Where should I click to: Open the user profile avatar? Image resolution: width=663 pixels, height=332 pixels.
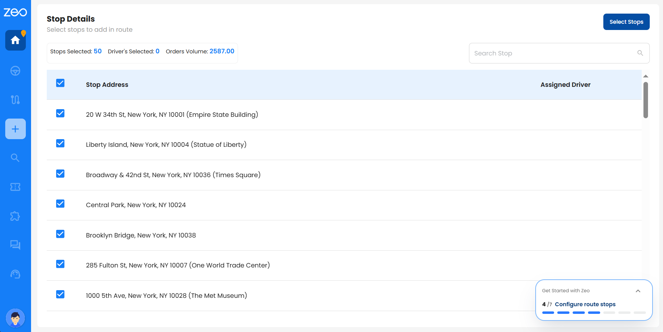pos(15,318)
